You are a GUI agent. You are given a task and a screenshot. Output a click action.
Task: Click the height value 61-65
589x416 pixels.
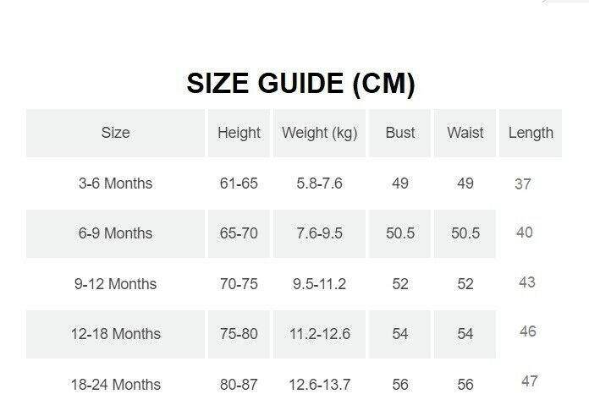pyautogui.click(x=239, y=183)
